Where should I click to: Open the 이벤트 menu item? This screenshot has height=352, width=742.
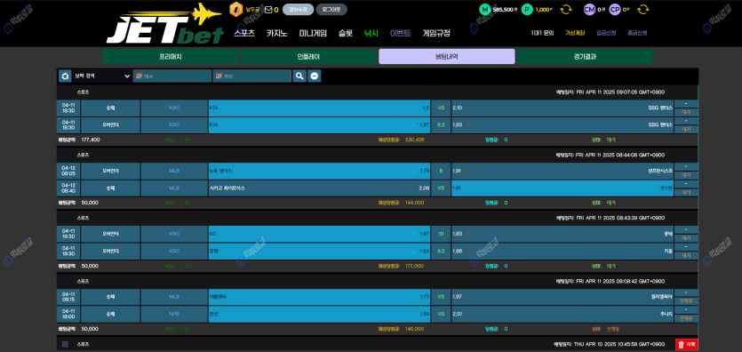(401, 33)
